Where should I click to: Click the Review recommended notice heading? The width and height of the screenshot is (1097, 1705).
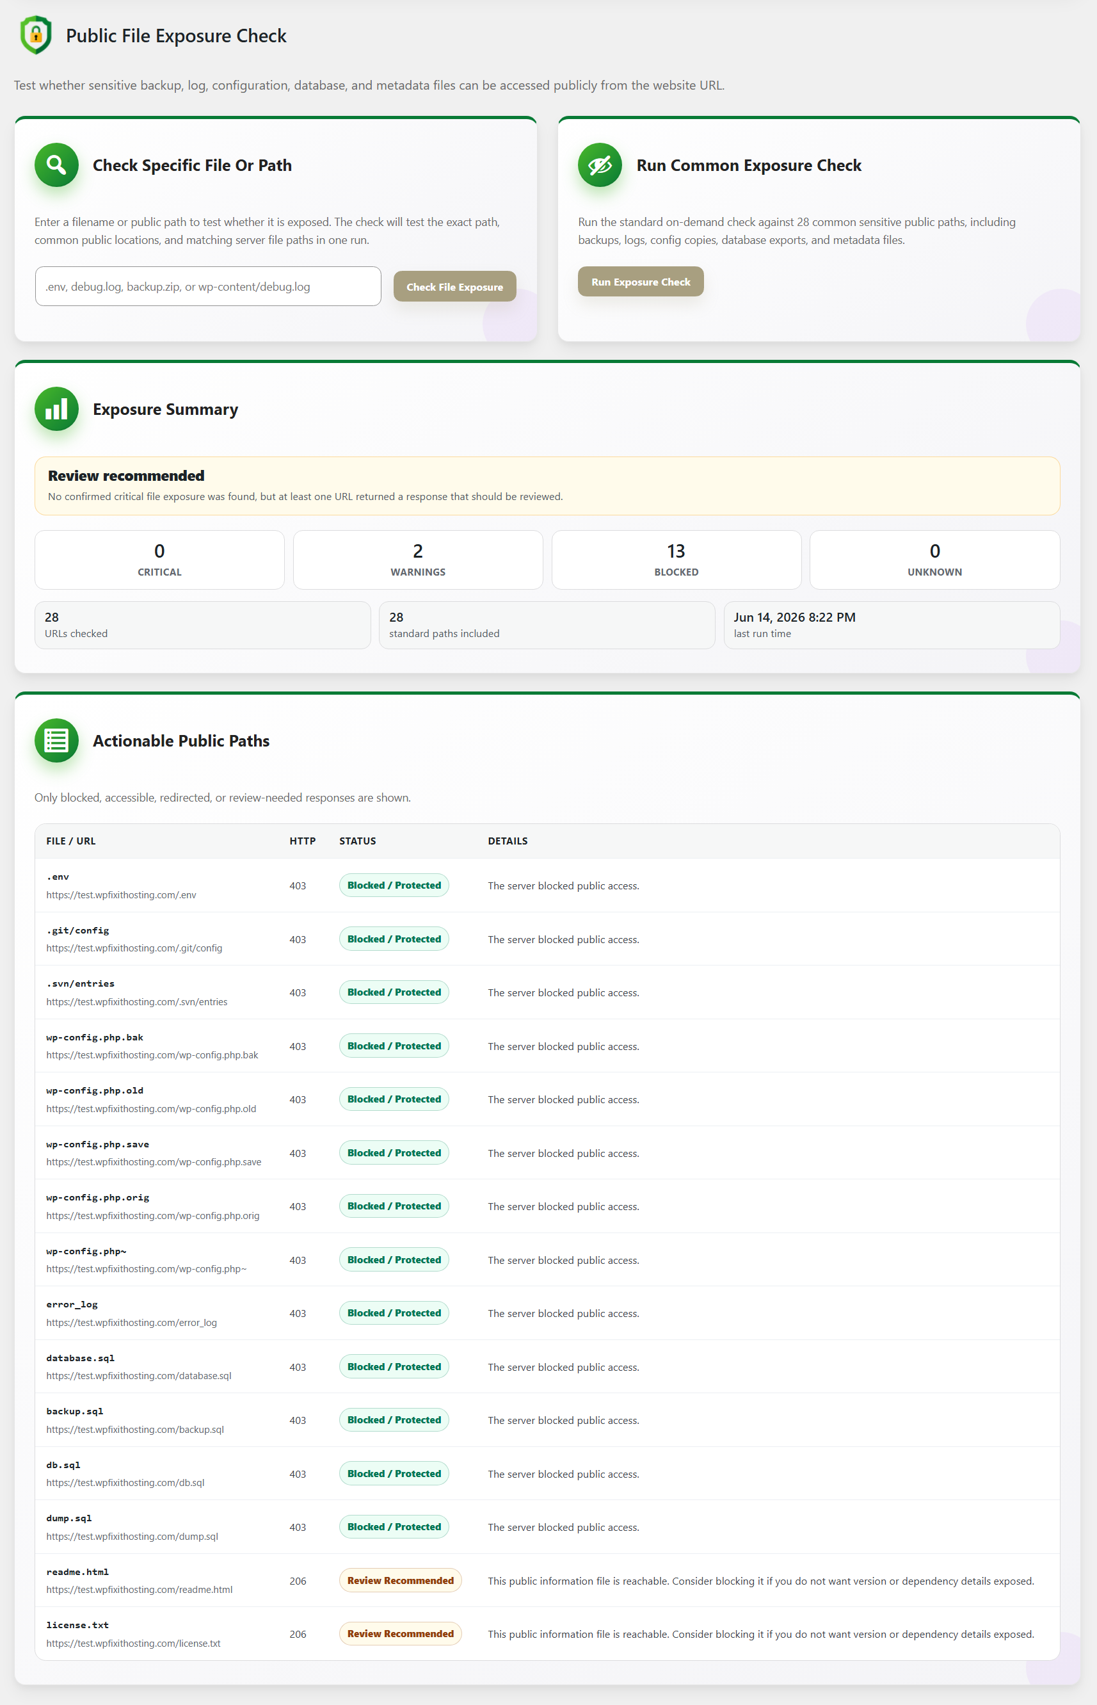coord(126,475)
